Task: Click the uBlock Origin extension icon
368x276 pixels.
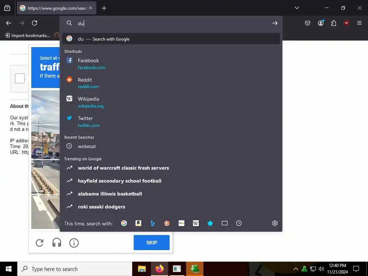Action: point(346,23)
